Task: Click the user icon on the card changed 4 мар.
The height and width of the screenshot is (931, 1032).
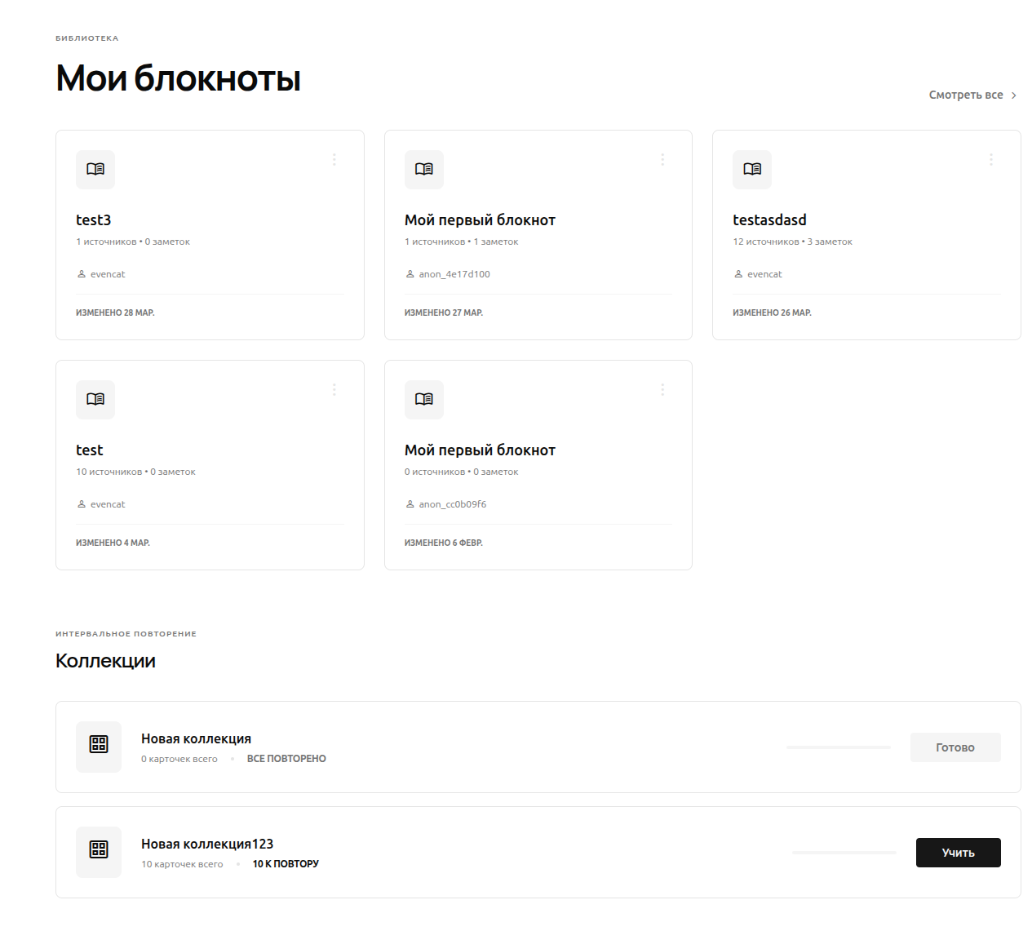Action: (x=82, y=504)
